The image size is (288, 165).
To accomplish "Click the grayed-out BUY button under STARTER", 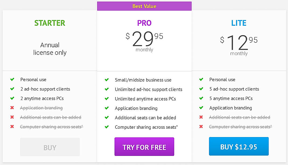I will (x=50, y=147).
